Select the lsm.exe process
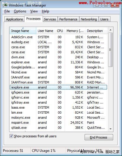 click(58, 112)
